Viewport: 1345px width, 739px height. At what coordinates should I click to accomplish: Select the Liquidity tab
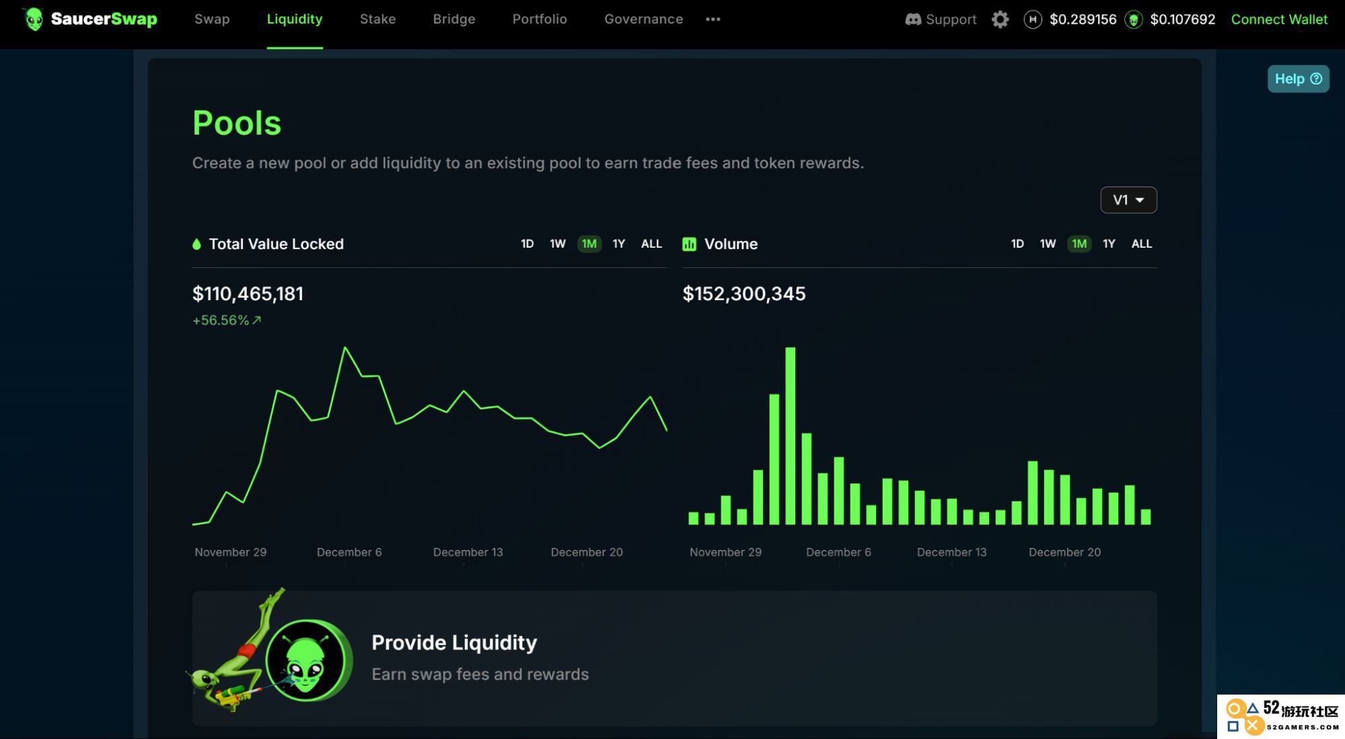click(295, 19)
